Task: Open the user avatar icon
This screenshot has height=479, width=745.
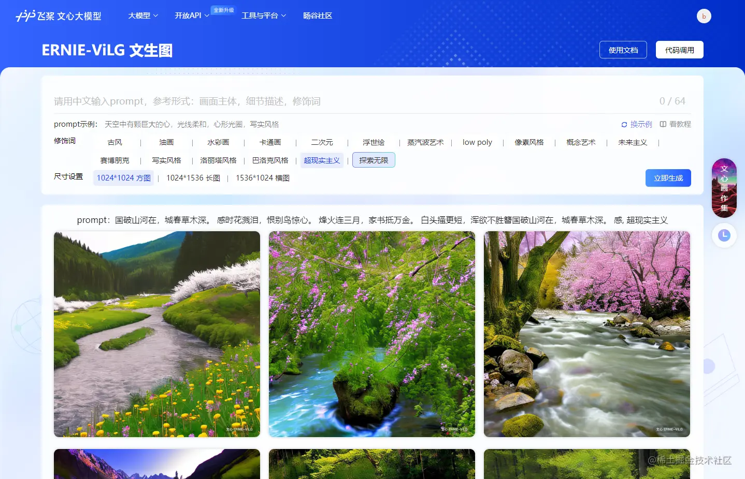Action: click(704, 16)
